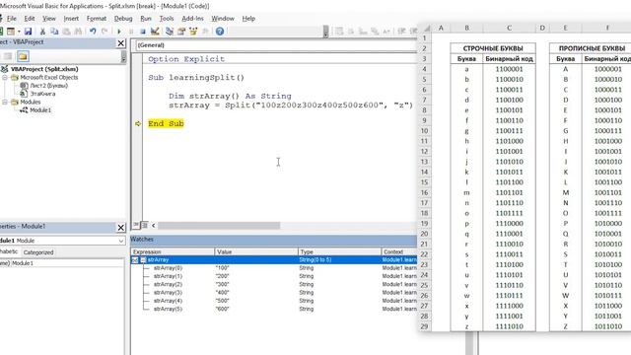Click the blue Help question mark icon

click(220, 32)
